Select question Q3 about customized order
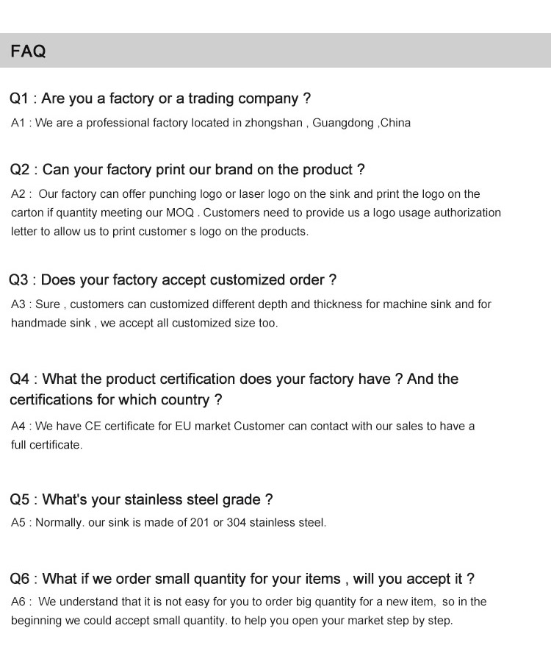This screenshot has height=667, width=551. [x=173, y=280]
